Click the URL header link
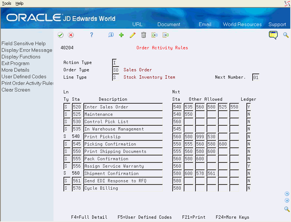The image size is (291, 222). coord(137,24)
